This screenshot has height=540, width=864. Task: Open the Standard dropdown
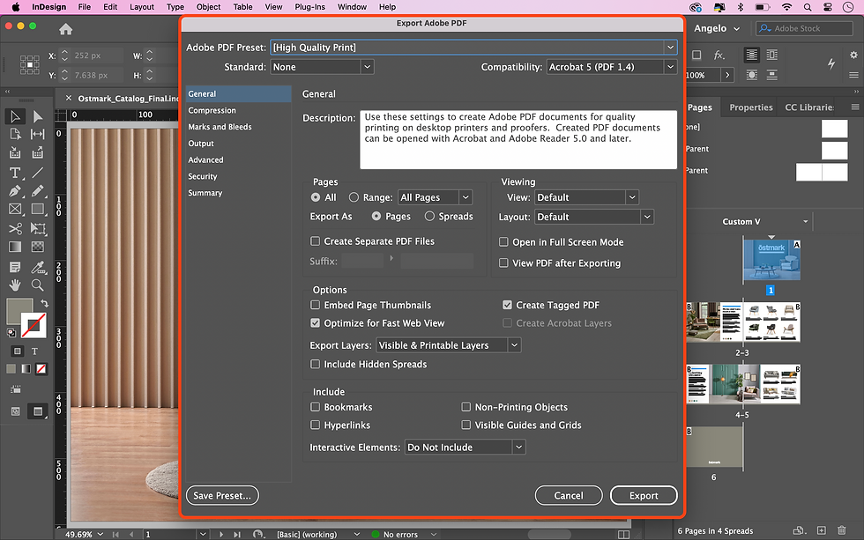(x=323, y=67)
